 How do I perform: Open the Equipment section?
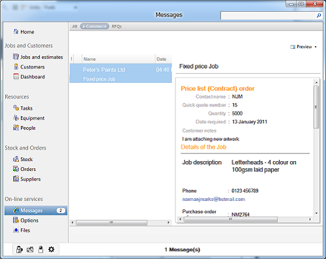click(29, 118)
